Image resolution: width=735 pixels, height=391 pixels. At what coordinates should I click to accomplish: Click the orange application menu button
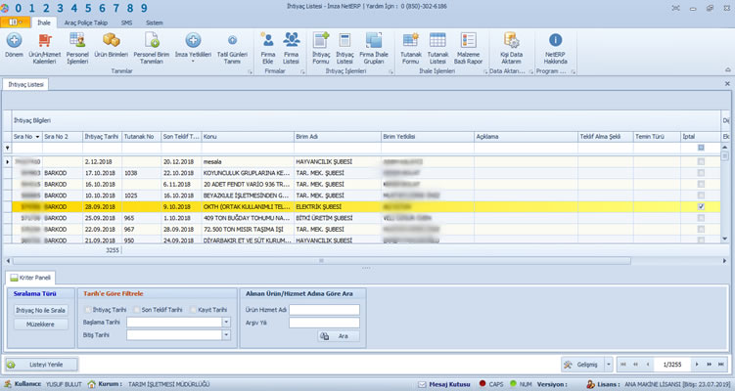pos(16,22)
